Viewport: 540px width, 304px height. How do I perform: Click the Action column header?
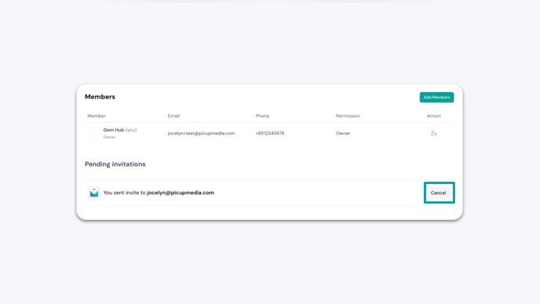433,115
